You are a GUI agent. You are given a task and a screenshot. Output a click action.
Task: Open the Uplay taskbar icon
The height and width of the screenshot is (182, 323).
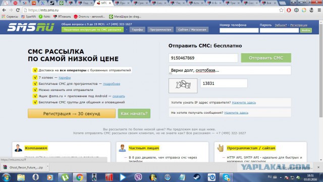coord(211,177)
